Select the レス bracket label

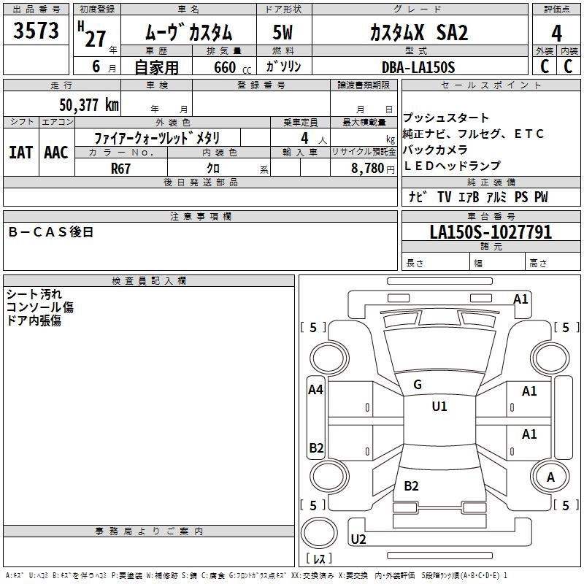click(x=319, y=560)
